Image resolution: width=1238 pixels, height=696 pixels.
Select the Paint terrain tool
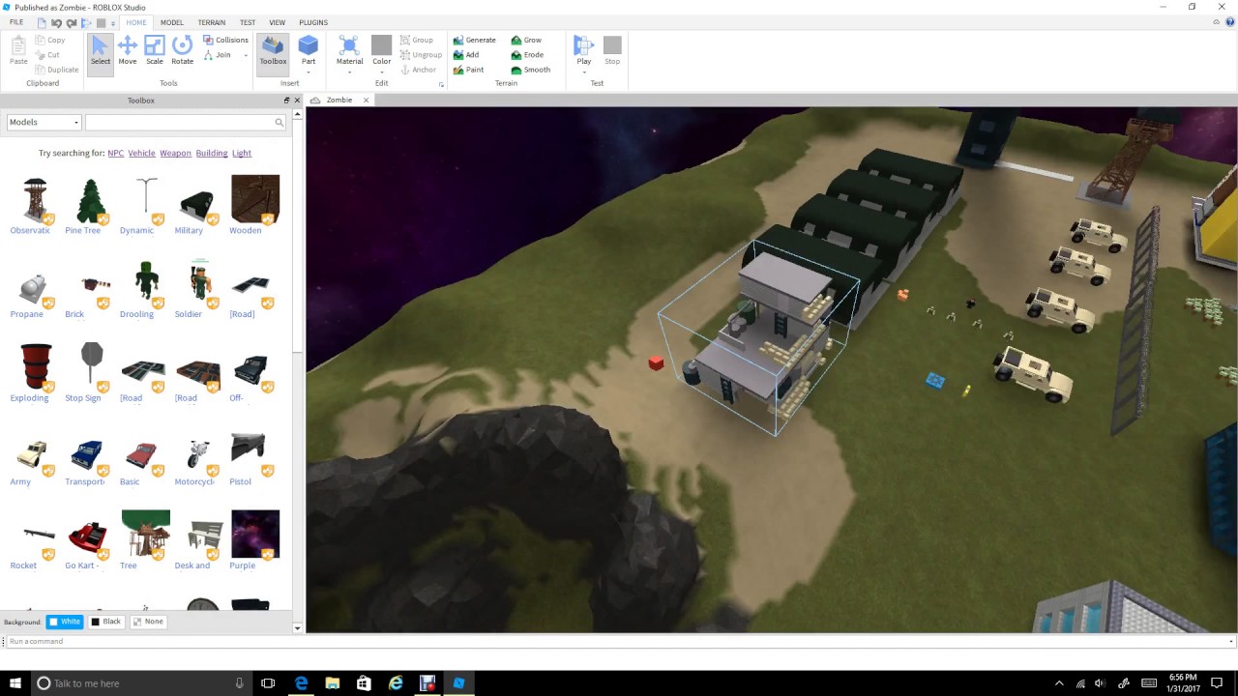[469, 70]
